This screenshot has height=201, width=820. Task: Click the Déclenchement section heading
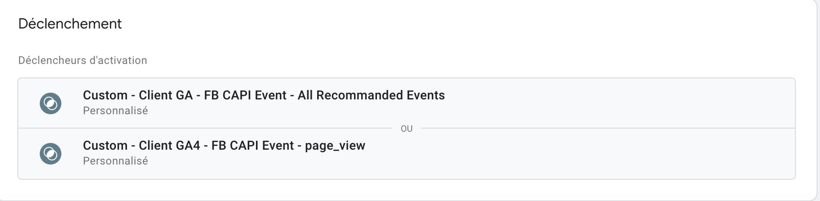(70, 24)
